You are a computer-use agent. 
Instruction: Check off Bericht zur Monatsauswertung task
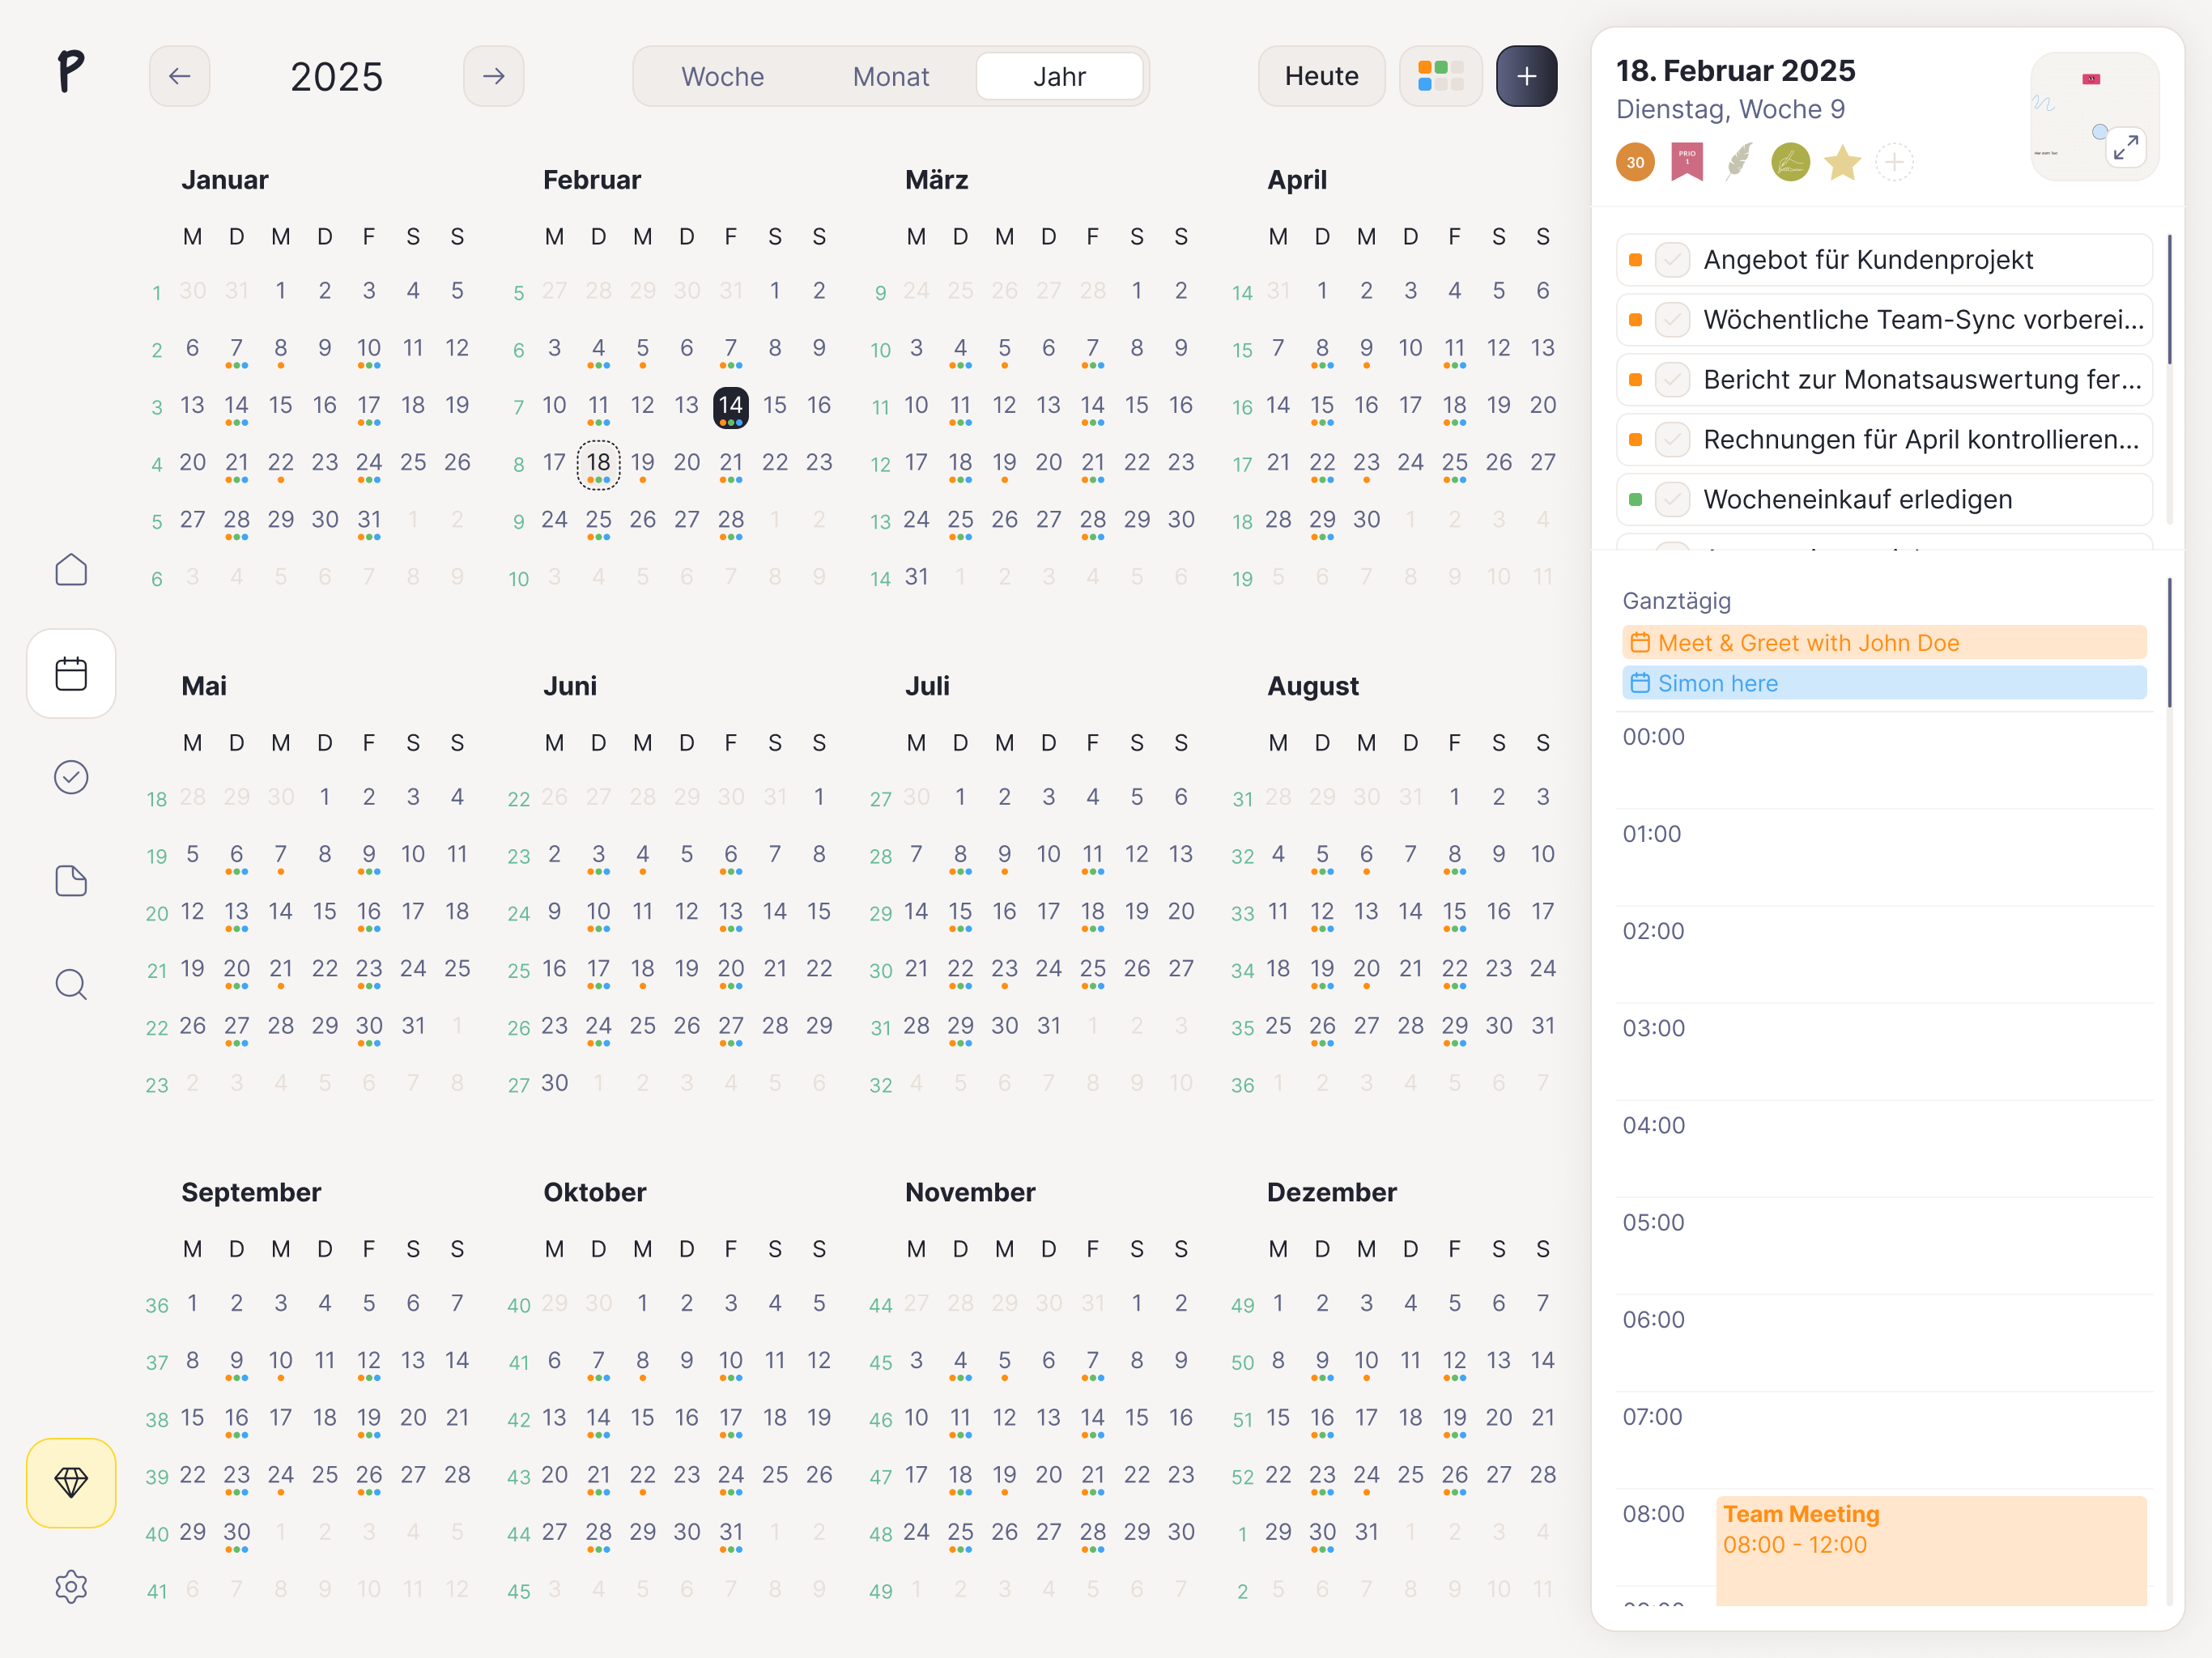1672,380
